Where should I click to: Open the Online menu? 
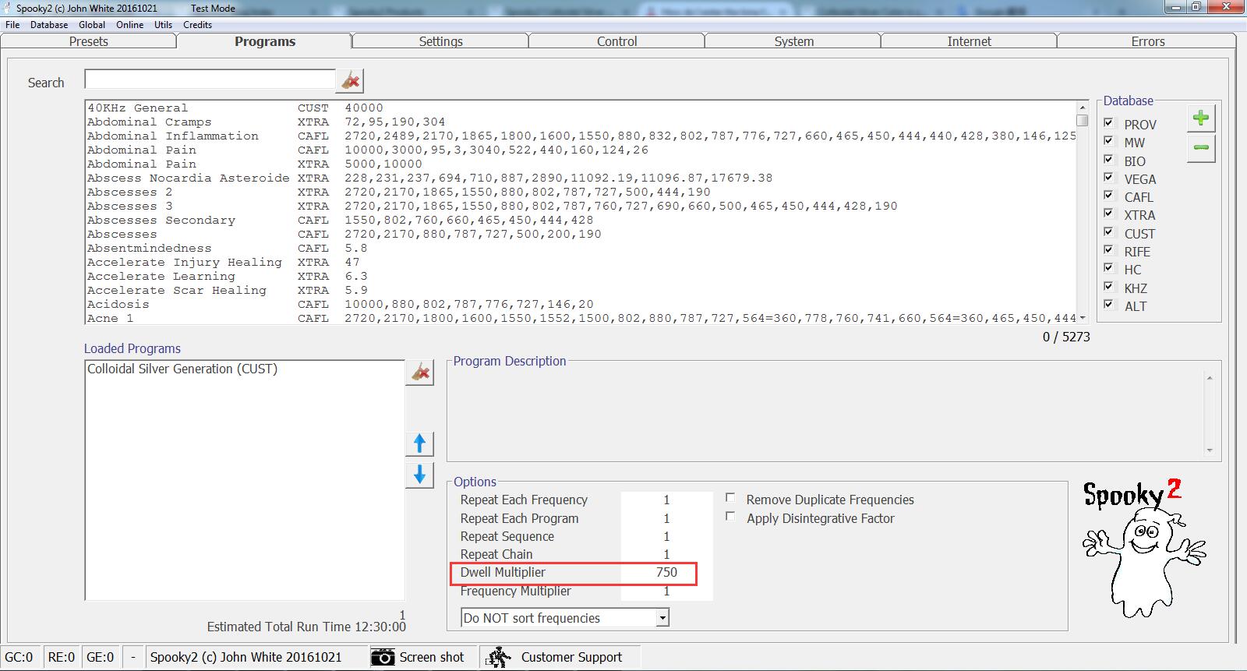point(130,24)
